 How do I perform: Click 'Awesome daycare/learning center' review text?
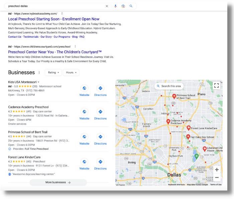pyautogui.click(x=33, y=174)
